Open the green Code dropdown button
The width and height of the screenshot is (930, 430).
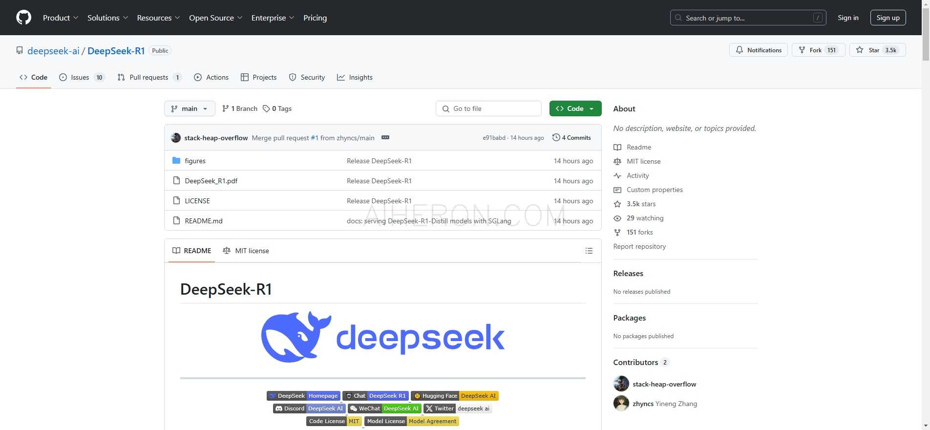(x=575, y=108)
